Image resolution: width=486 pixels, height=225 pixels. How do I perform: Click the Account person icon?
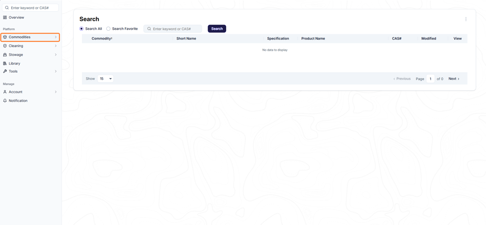coord(5,92)
